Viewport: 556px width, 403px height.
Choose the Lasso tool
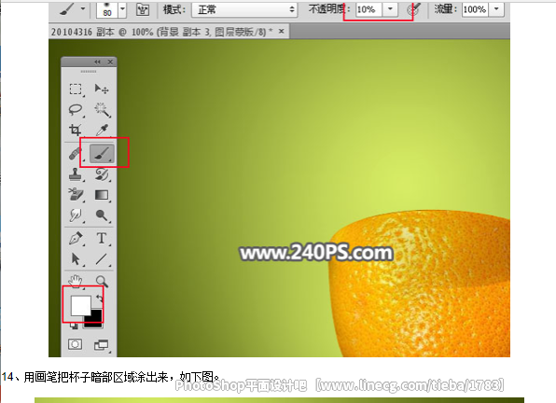pyautogui.click(x=76, y=109)
